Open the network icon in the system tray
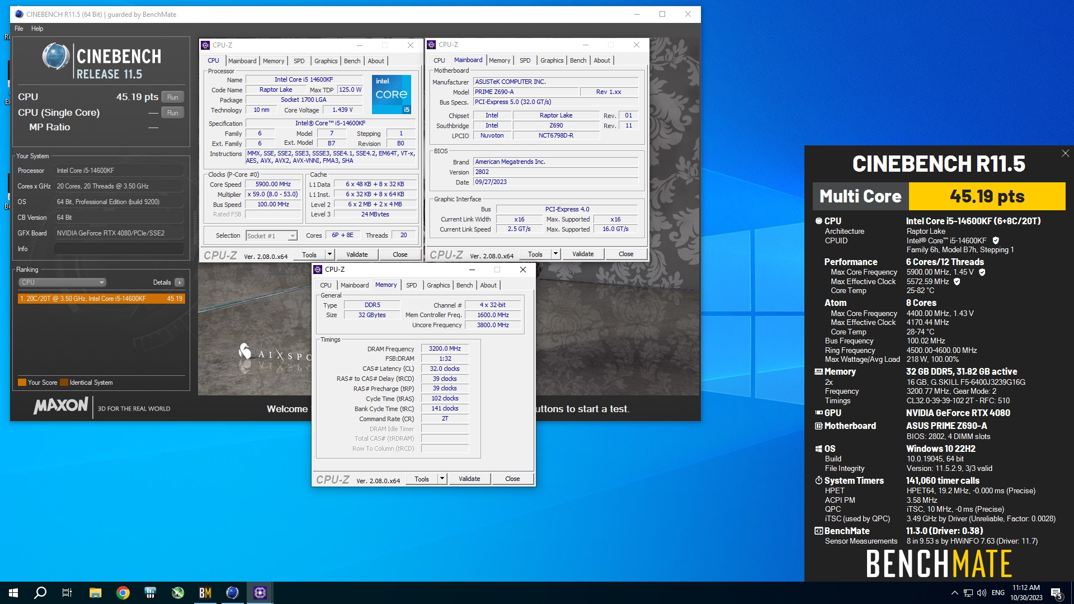The image size is (1074, 604). (968, 593)
